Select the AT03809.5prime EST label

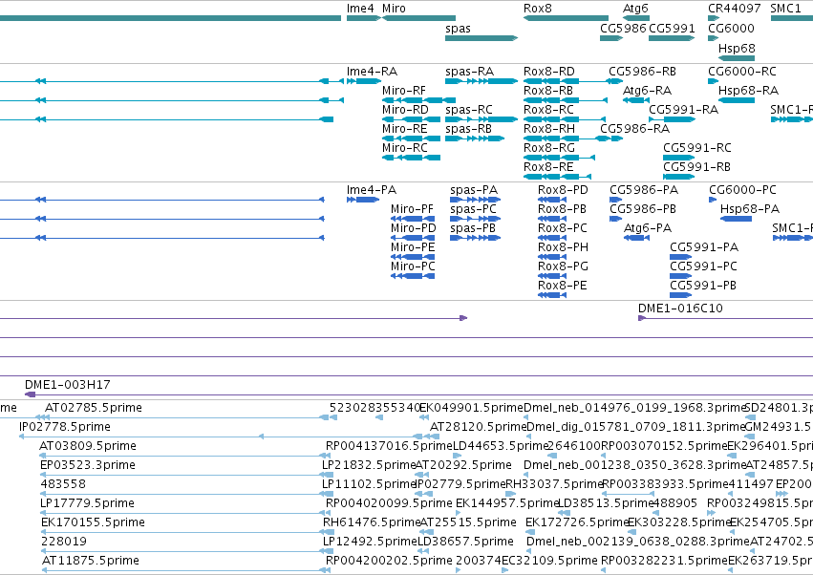click(x=88, y=446)
